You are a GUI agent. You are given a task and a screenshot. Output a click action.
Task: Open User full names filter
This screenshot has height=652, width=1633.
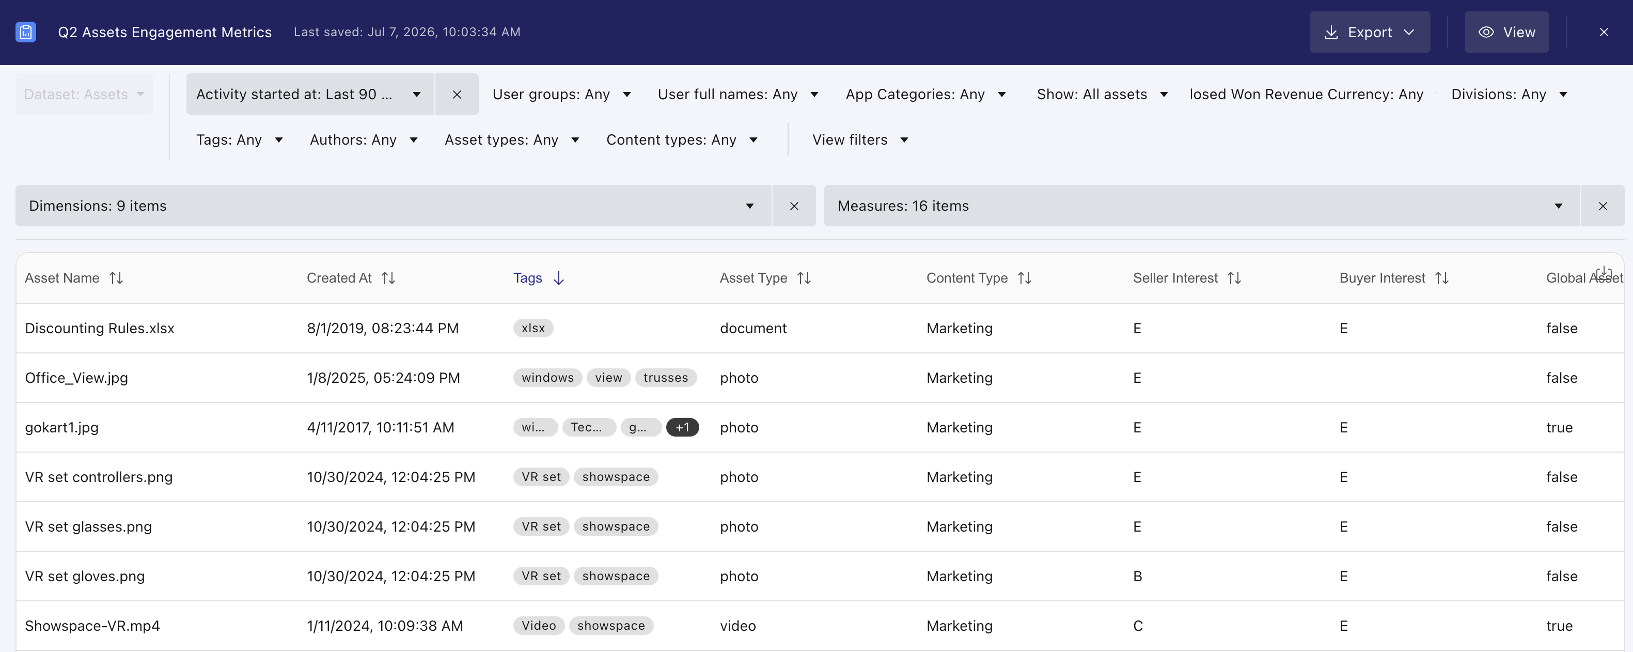[738, 94]
